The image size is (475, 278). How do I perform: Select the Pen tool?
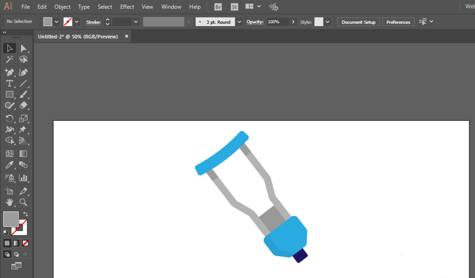click(x=9, y=72)
